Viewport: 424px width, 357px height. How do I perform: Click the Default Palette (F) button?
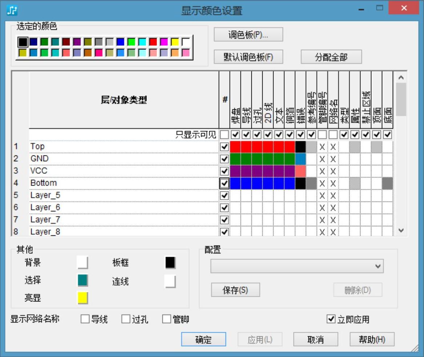point(248,57)
